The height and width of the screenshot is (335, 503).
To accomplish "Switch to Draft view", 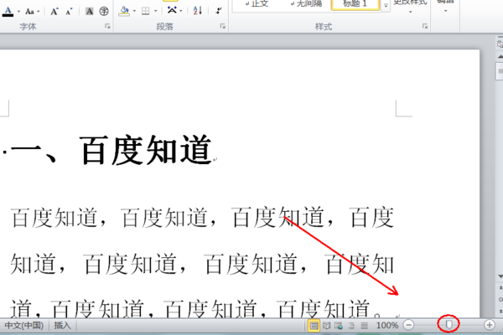I will click(x=364, y=326).
